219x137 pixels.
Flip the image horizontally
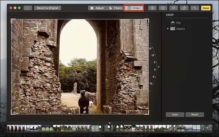pyautogui.click(x=173, y=23)
